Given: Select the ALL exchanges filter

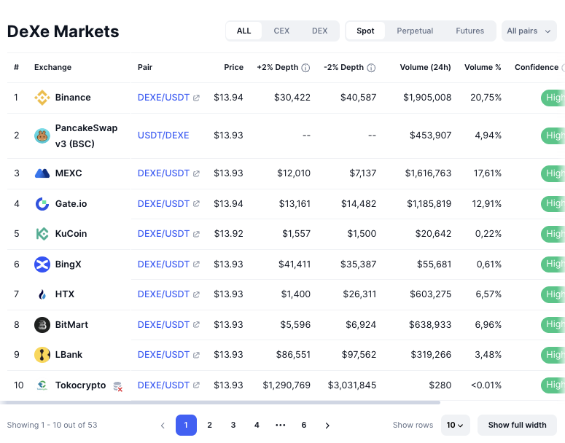Looking at the screenshot, I should [244, 31].
